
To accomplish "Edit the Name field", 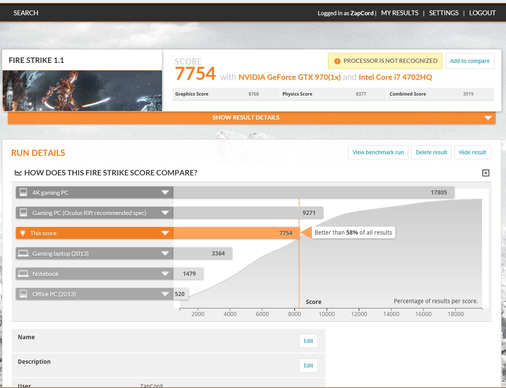I will click(308, 341).
